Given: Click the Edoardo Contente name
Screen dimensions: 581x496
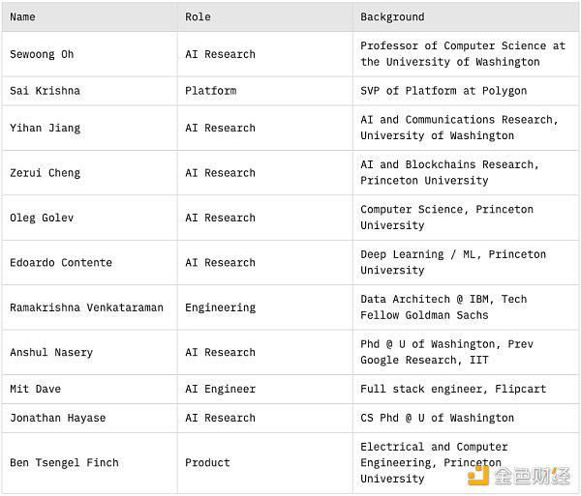Looking at the screenshot, I should (x=61, y=263).
